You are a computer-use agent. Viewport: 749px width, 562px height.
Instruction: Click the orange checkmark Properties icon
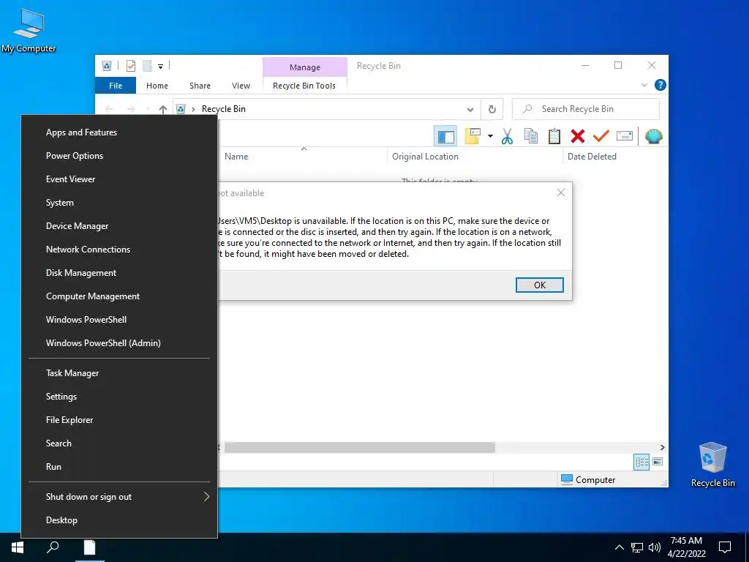(601, 136)
